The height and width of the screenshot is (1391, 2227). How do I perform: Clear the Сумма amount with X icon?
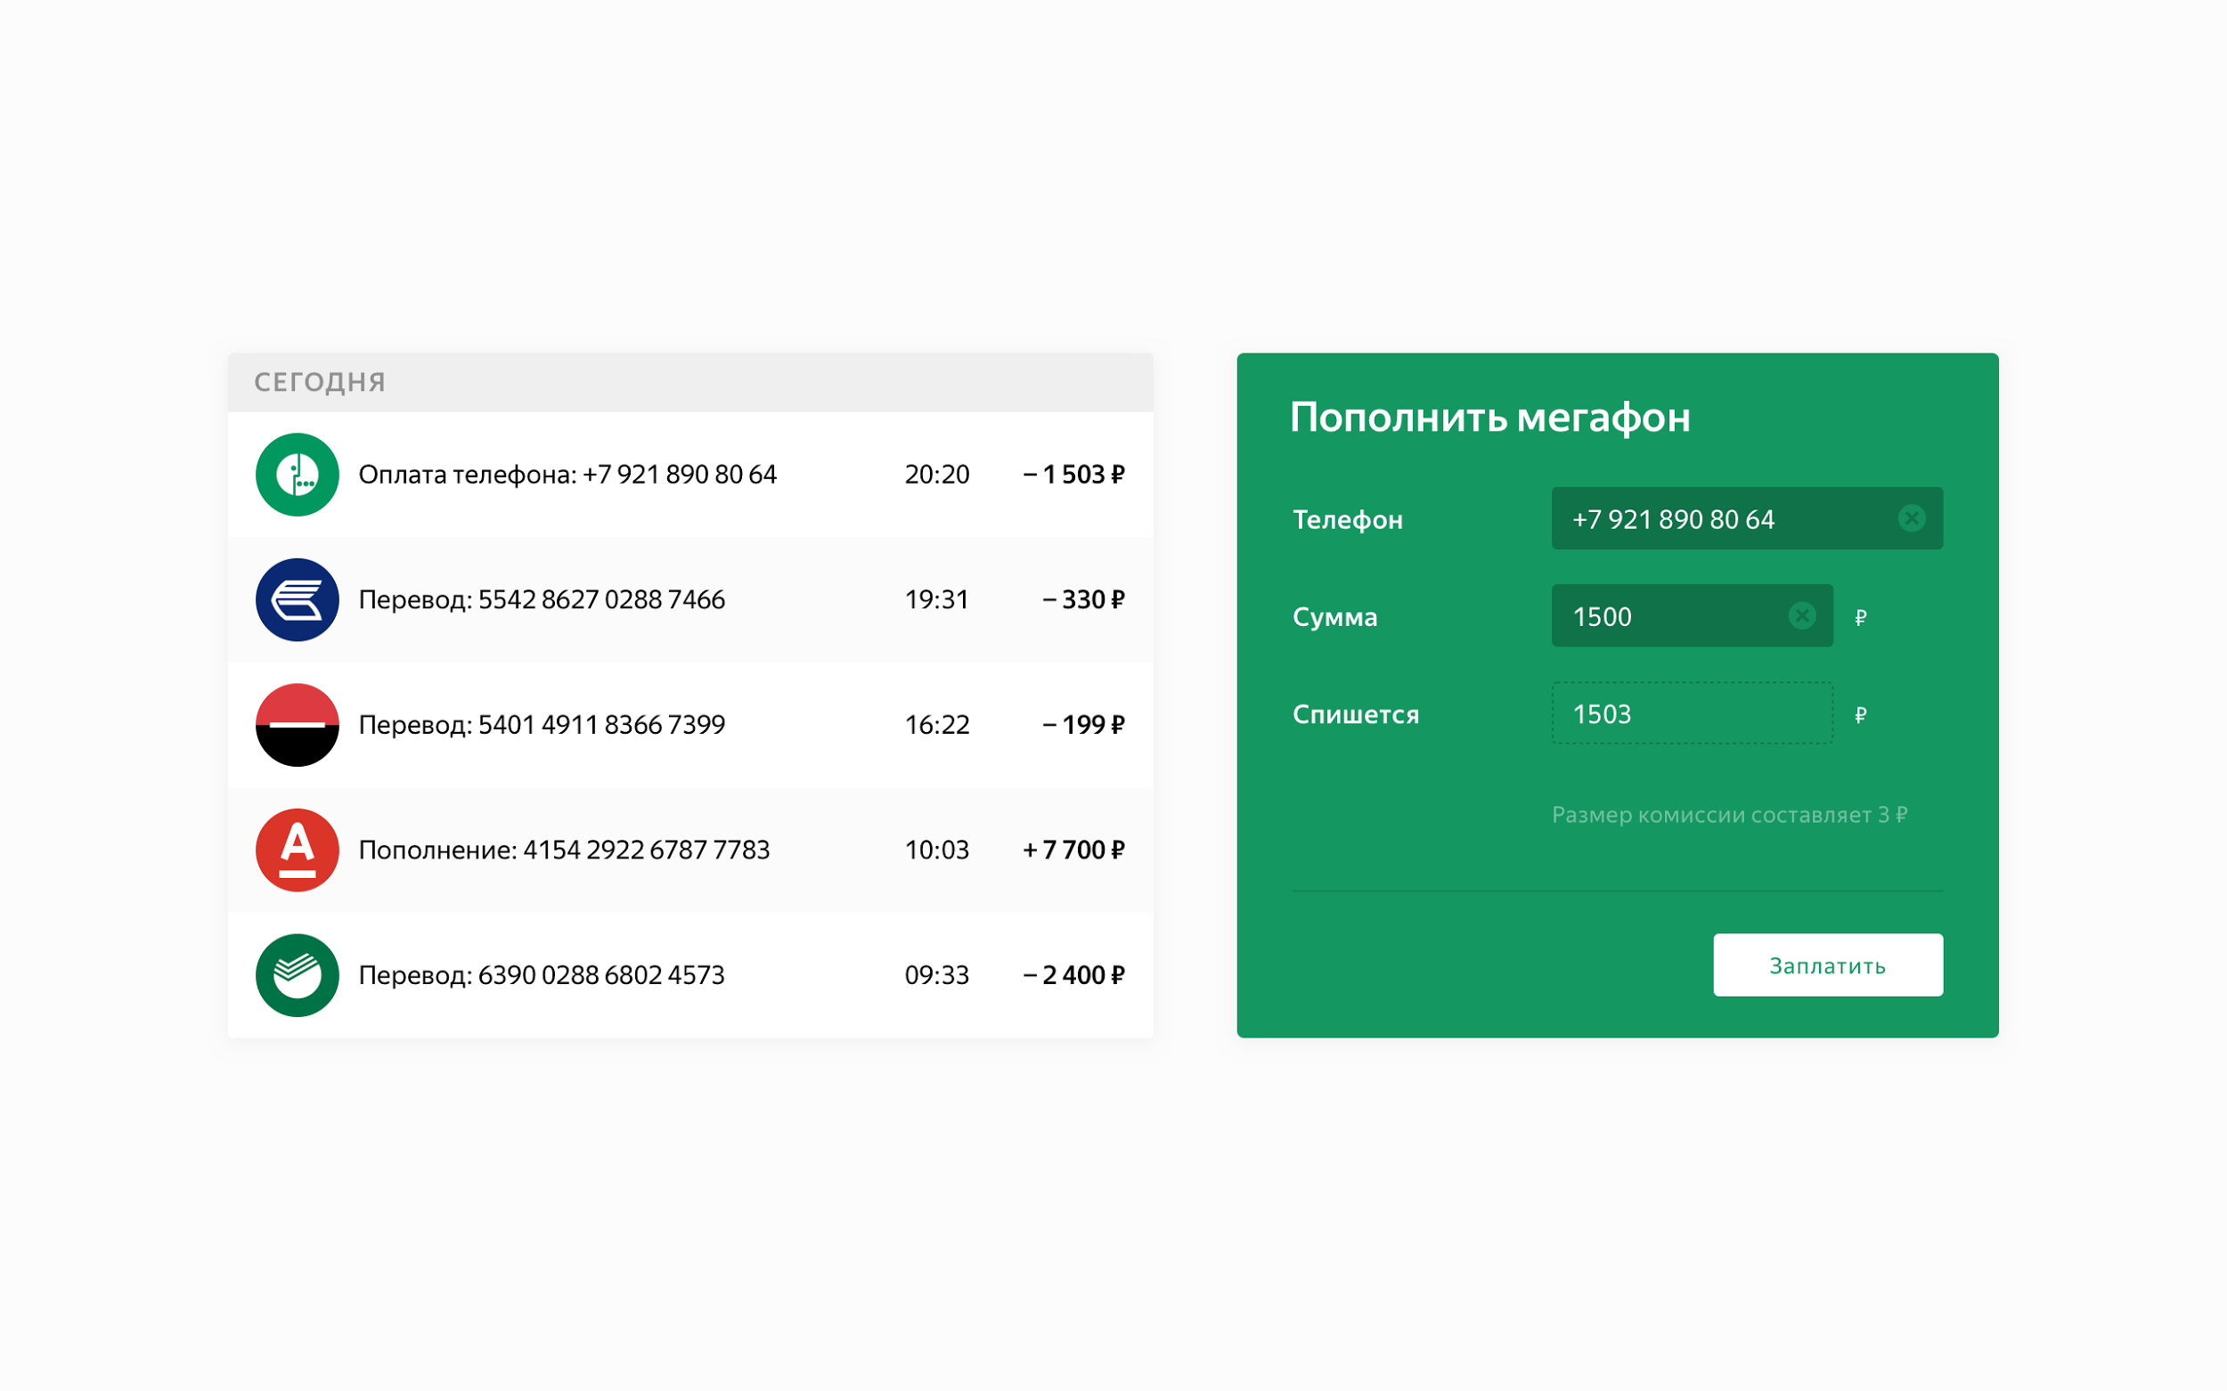tap(1802, 615)
